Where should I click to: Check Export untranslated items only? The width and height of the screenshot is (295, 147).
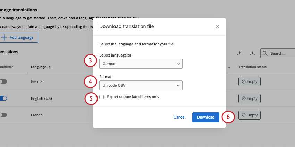pos(102,97)
